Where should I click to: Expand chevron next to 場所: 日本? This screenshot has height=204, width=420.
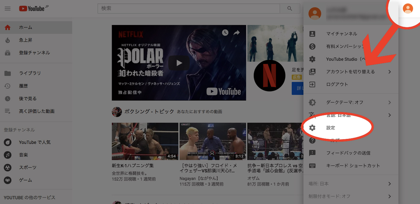click(390, 184)
